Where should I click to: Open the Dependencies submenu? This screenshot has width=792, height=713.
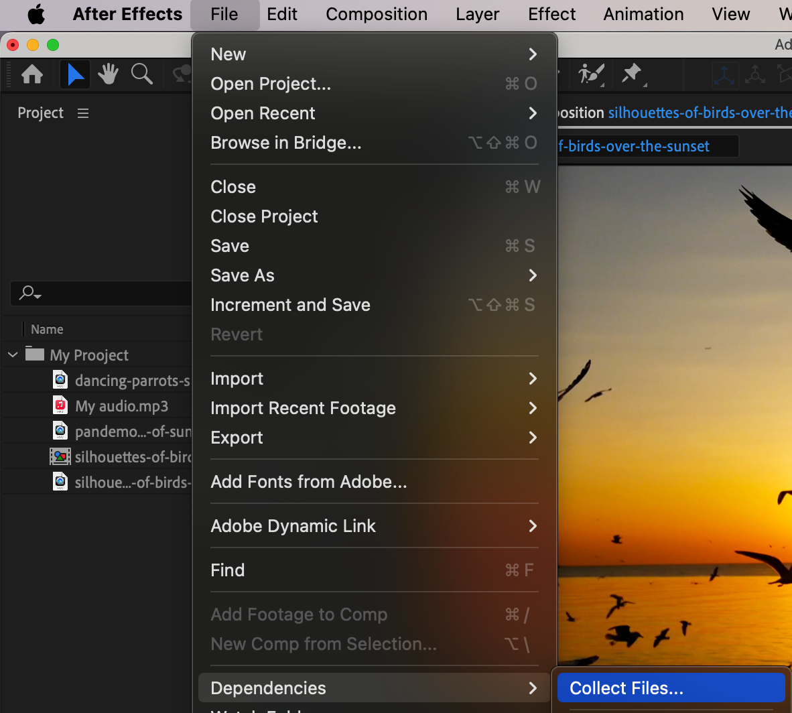[x=374, y=688]
